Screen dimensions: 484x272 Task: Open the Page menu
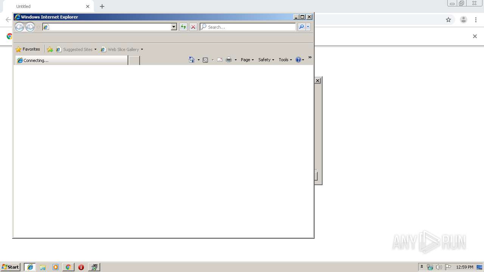coord(247,60)
